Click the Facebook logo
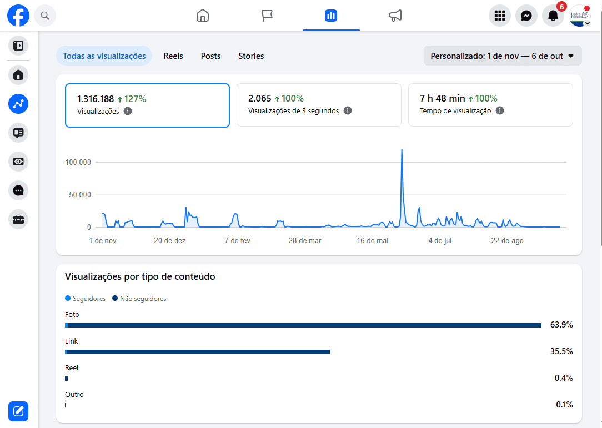 coord(18,16)
